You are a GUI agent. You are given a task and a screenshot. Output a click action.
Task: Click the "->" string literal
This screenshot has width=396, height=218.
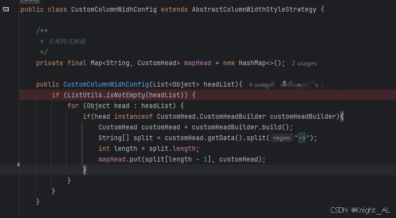pos(302,138)
